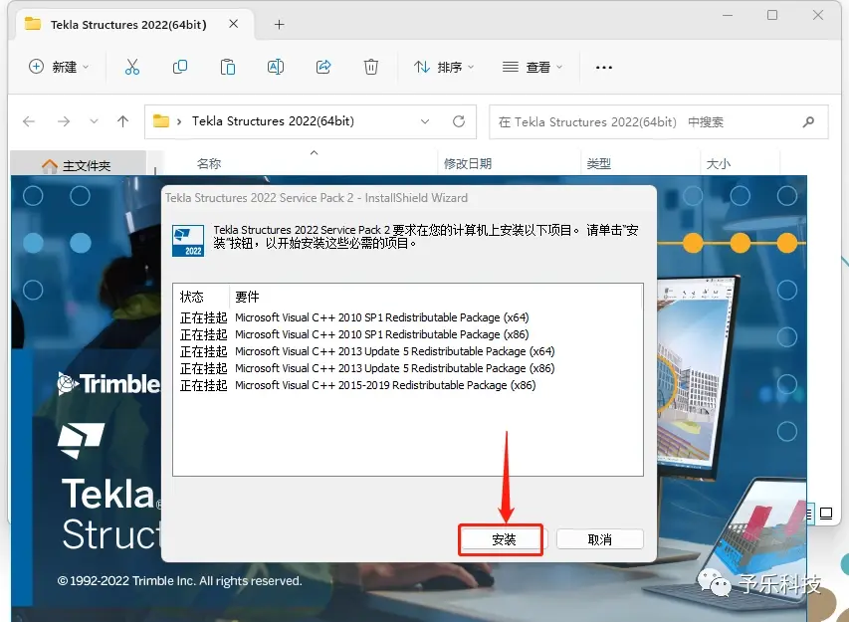Expand the recent locations chevron
Image resolution: width=849 pixels, height=622 pixels.
(x=94, y=121)
